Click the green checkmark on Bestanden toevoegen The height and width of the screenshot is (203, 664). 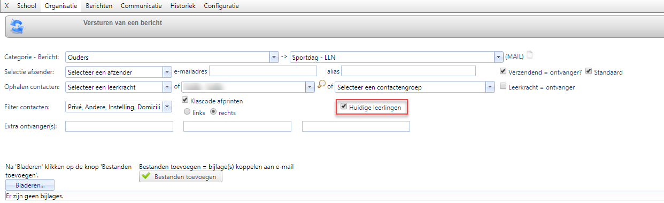[x=146, y=177]
